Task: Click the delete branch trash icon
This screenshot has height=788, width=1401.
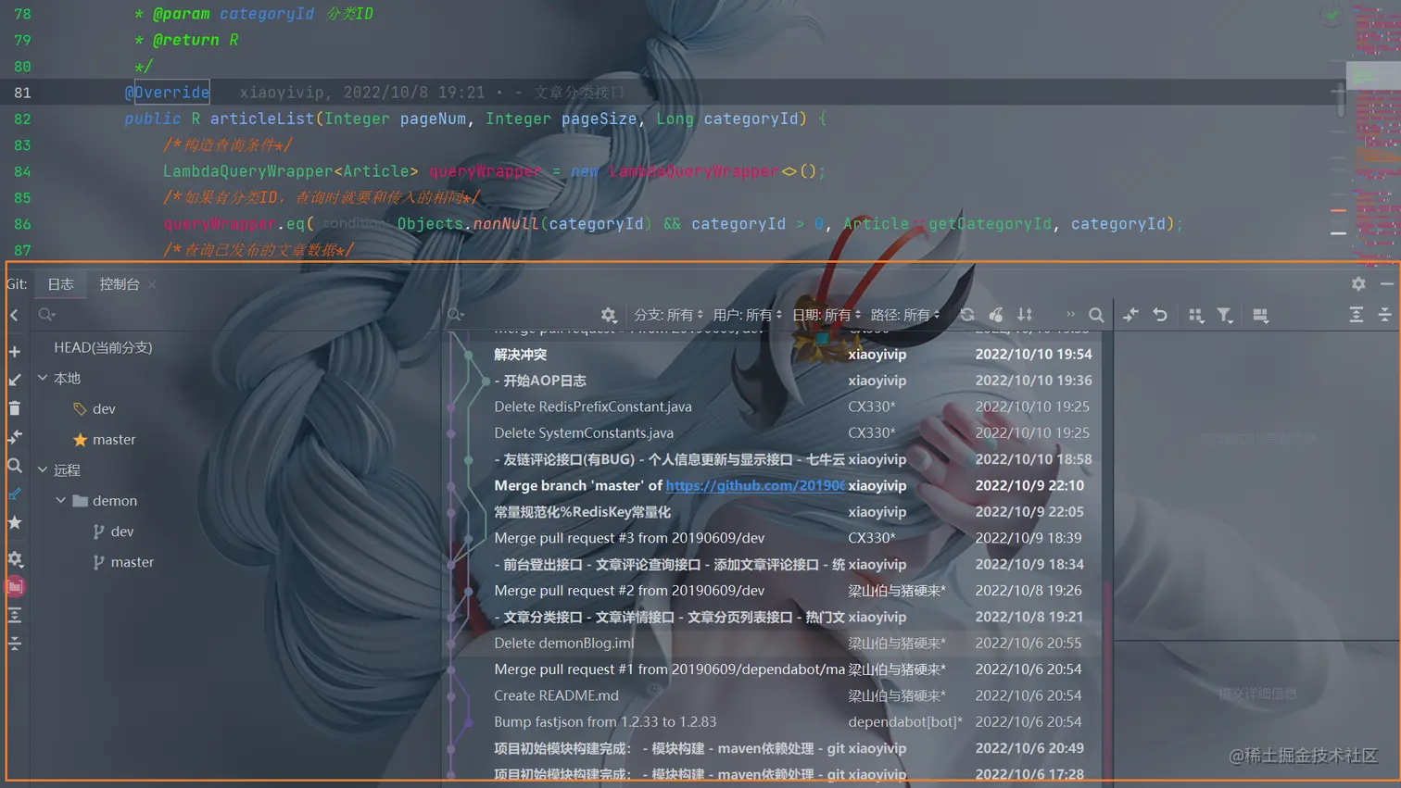Action: pos(15,408)
